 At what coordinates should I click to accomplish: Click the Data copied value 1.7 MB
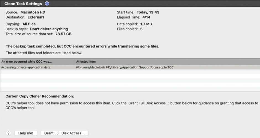[x=146, y=24]
